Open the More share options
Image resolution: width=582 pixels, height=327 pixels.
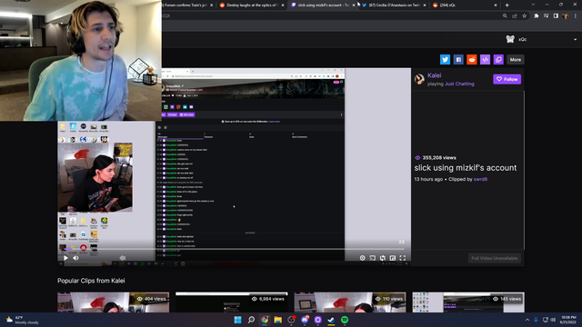pyautogui.click(x=516, y=59)
